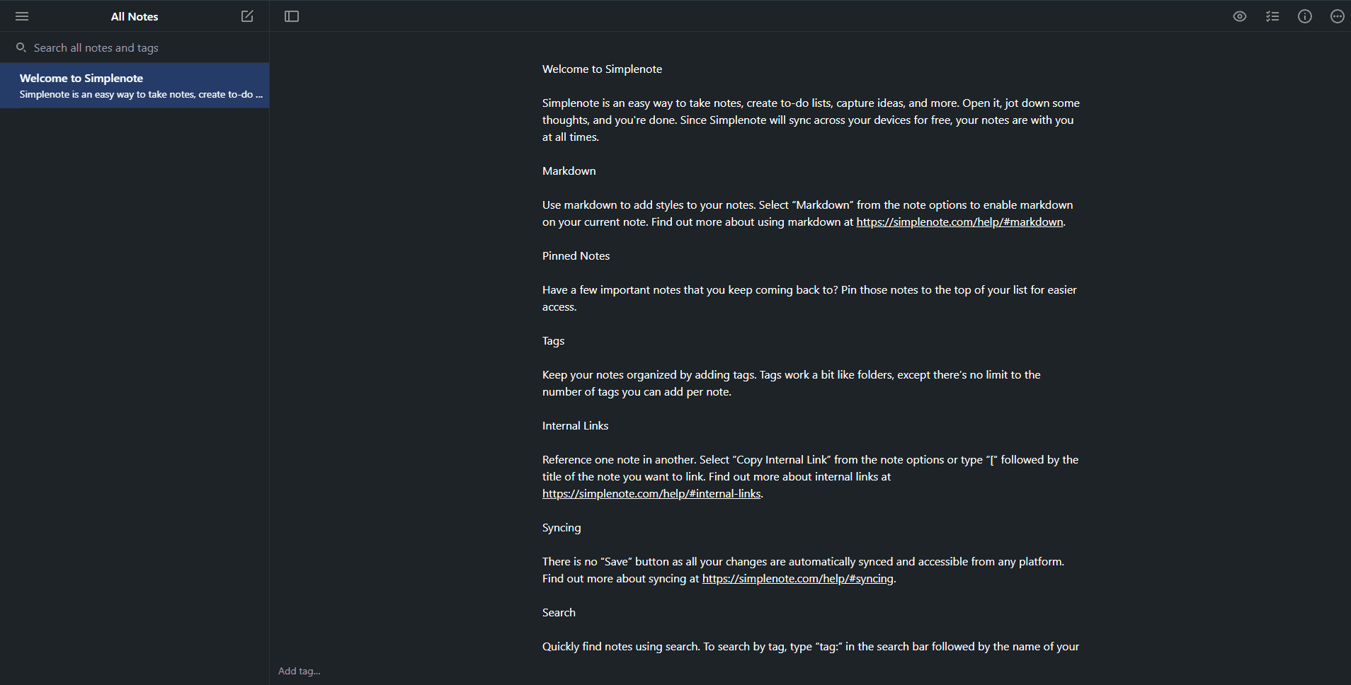Open the markdown help link
This screenshot has height=685, width=1351.
959,222
